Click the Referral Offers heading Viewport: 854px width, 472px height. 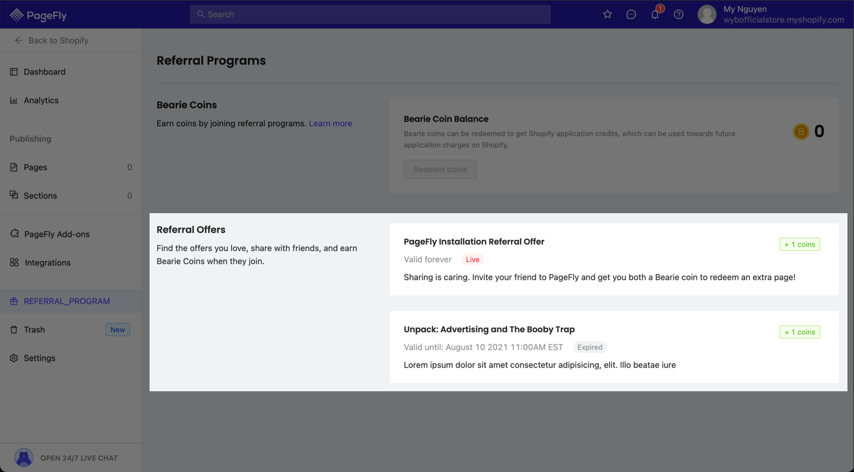pos(191,230)
